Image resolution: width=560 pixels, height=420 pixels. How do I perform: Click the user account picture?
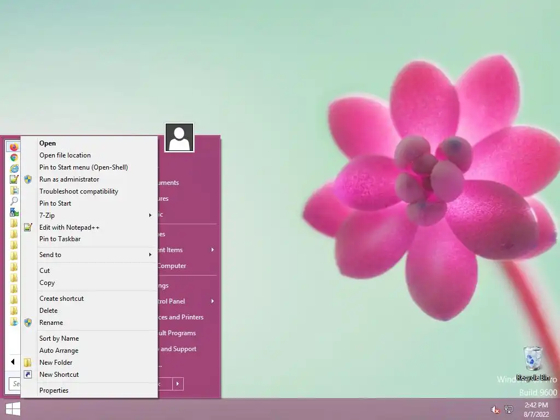tap(179, 137)
